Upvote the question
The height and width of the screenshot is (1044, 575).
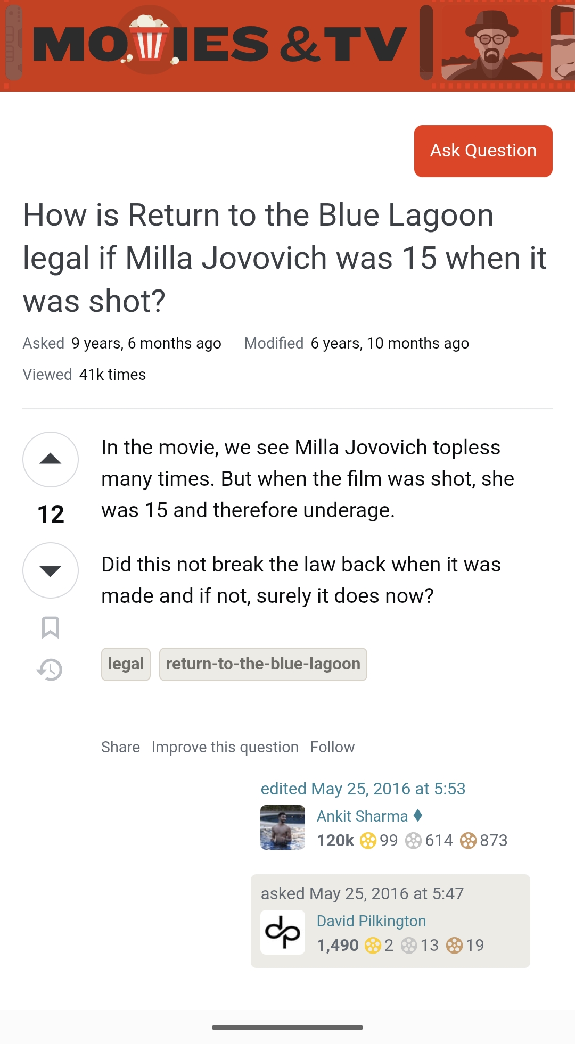pyautogui.click(x=51, y=459)
